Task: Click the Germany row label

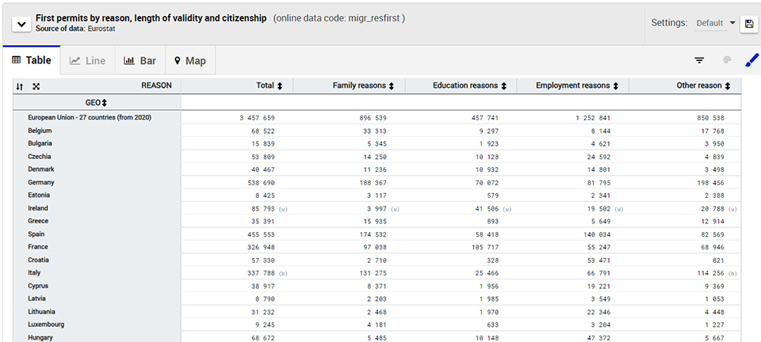Action: coord(41,182)
